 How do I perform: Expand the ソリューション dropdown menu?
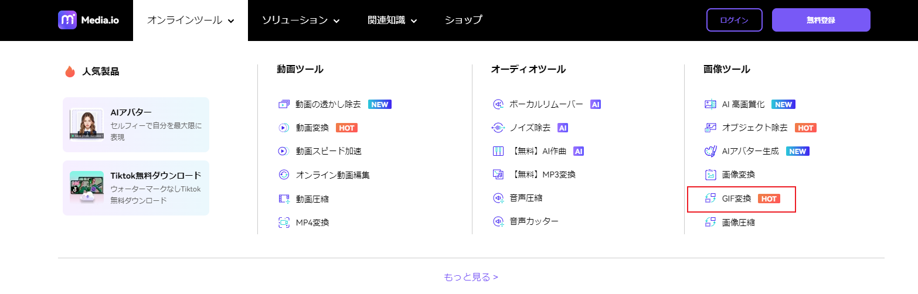[x=300, y=20]
